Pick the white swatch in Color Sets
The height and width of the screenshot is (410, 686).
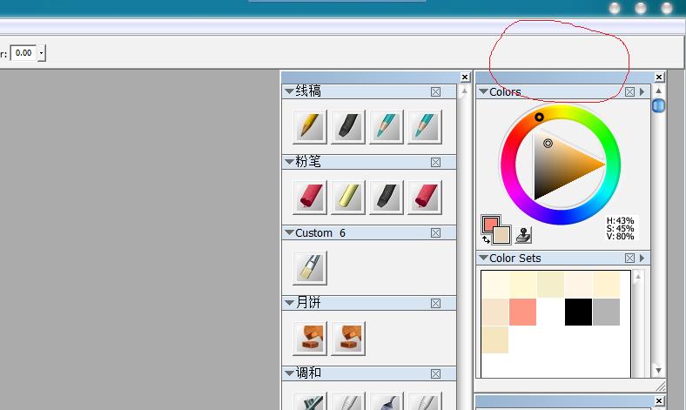pos(550,312)
